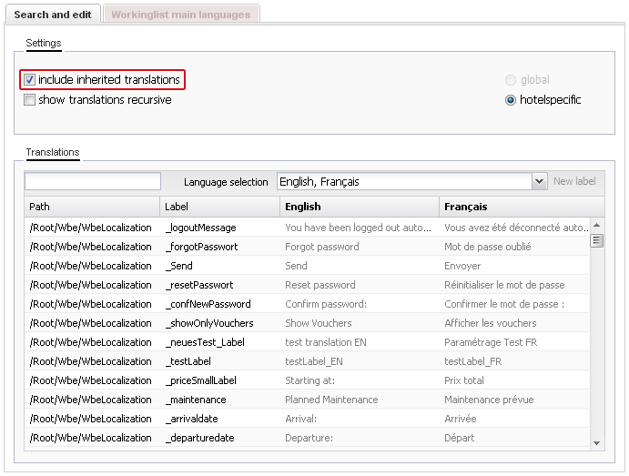Sort by the Path column header
This screenshot has width=629, height=476.
[91, 208]
